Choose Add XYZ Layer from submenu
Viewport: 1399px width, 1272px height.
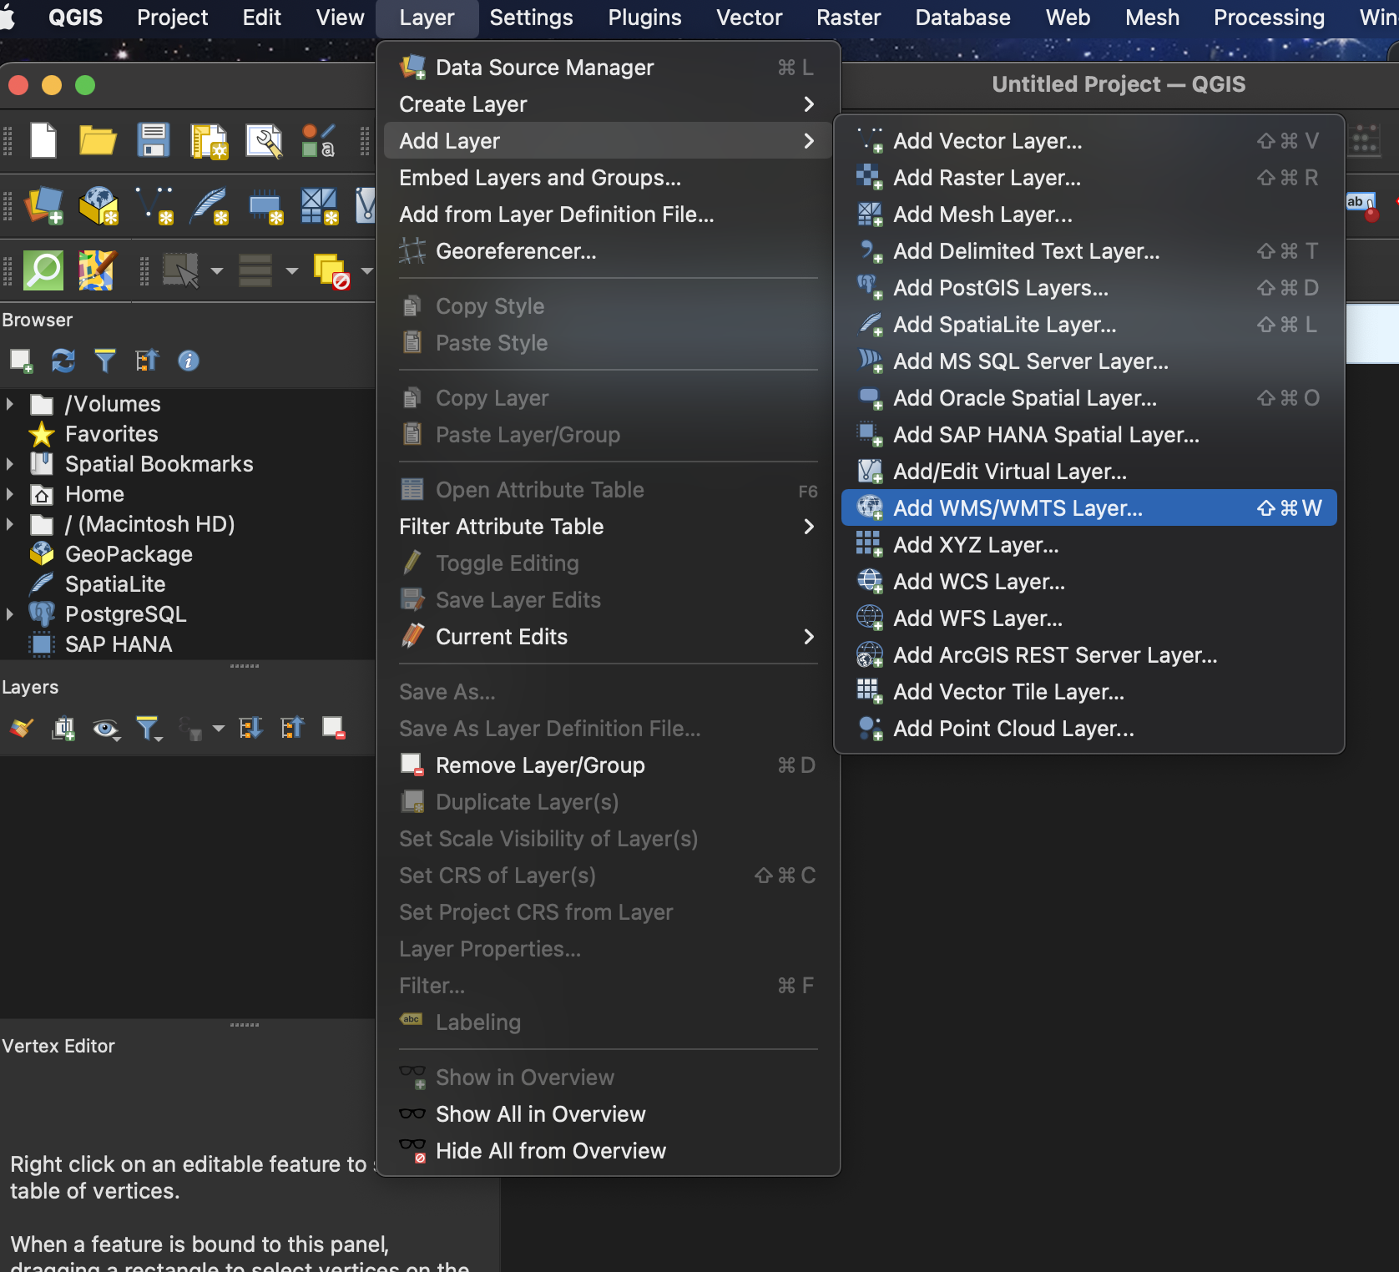pyautogui.click(x=975, y=545)
